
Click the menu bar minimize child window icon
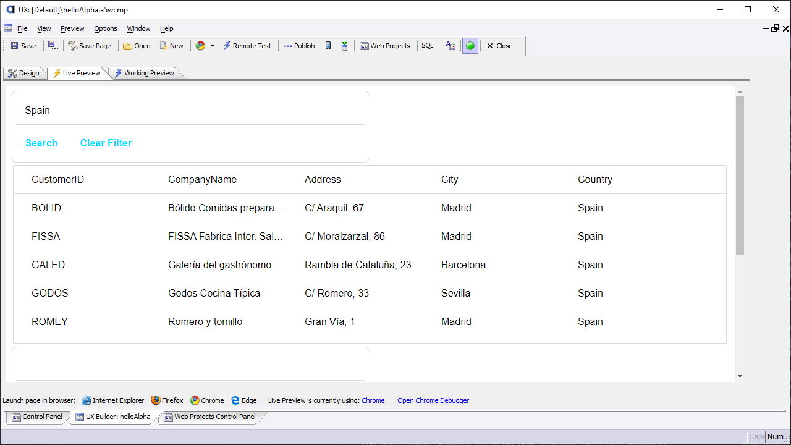766,28
